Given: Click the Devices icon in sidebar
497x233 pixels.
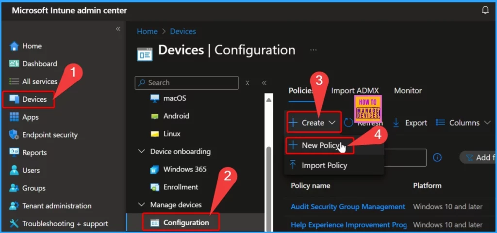Looking at the screenshot, I should tap(14, 99).
